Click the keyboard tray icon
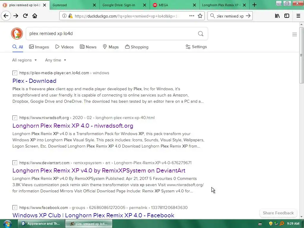Image resolution: width=304 pixels, height=228 pixels. coord(260,224)
